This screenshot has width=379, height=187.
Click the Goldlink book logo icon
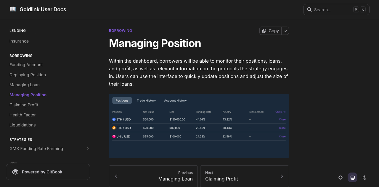(12, 9)
